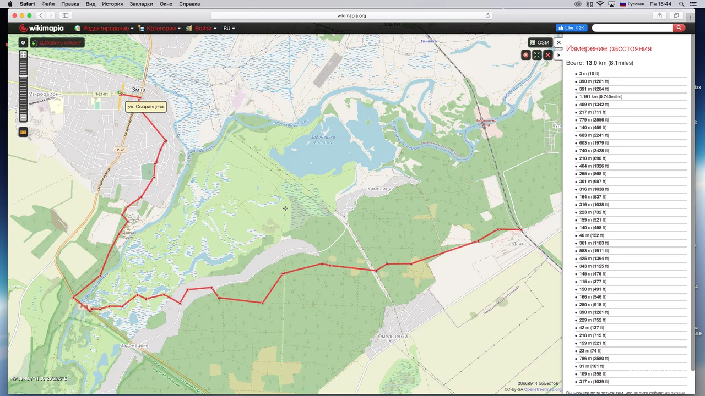This screenshot has width=705, height=396.
Task: Select the 3 m (10 ft) segment
Action: pos(589,74)
